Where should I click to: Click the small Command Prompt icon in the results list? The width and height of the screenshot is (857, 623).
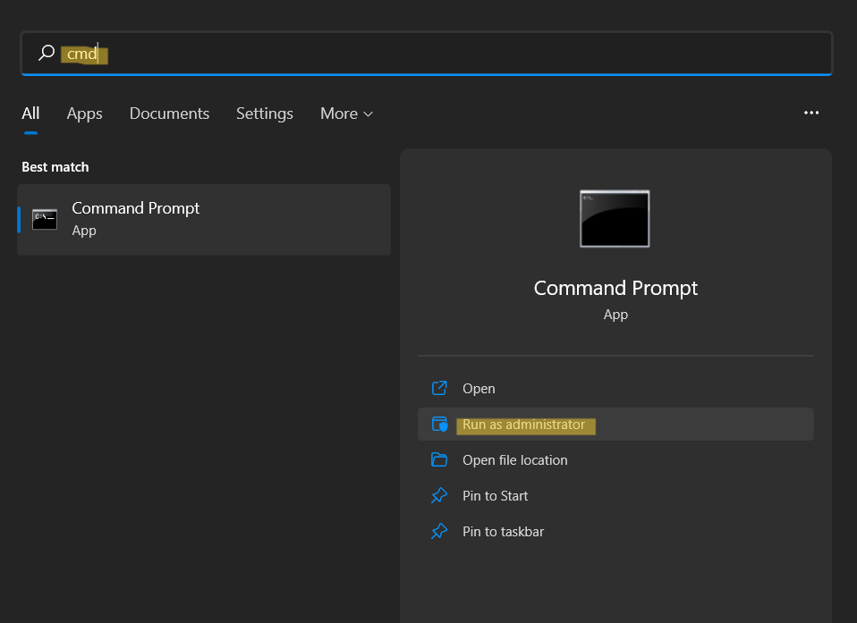[45, 219]
